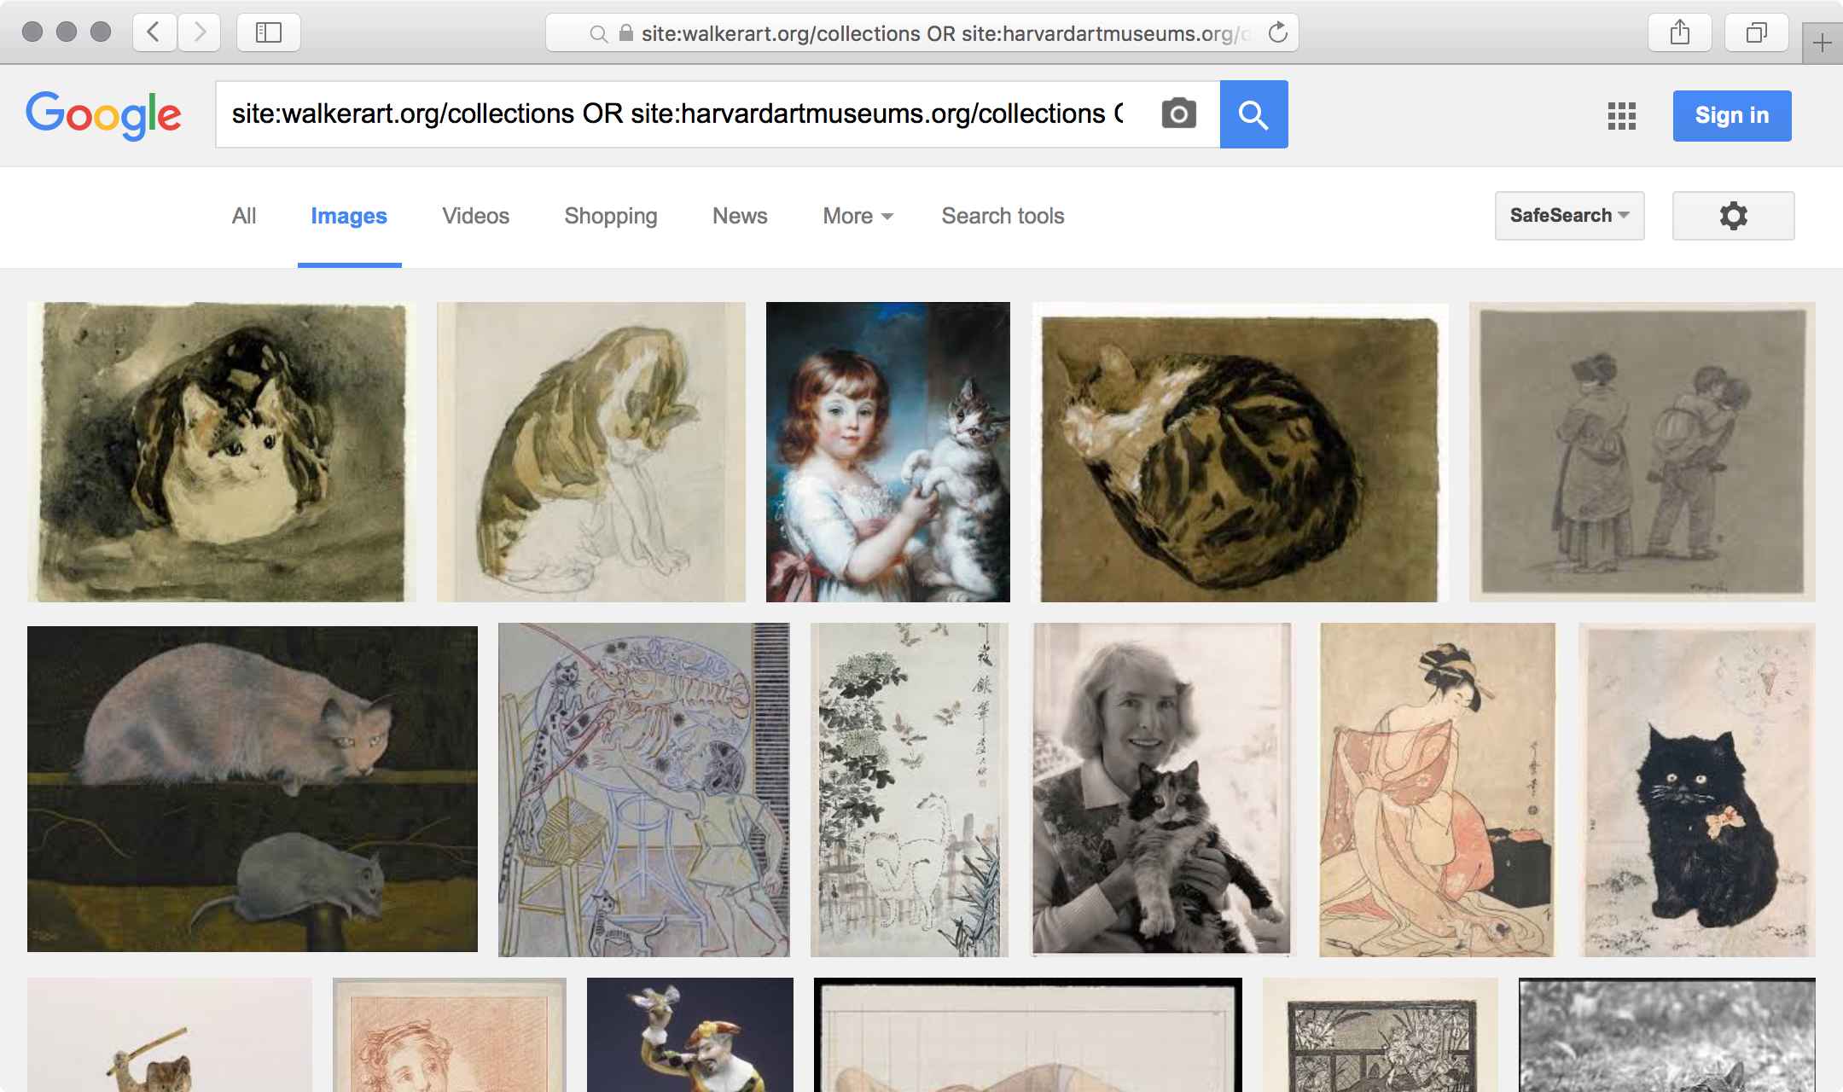Click the camera search-by-image icon
The width and height of the screenshot is (1843, 1092).
tap(1178, 113)
